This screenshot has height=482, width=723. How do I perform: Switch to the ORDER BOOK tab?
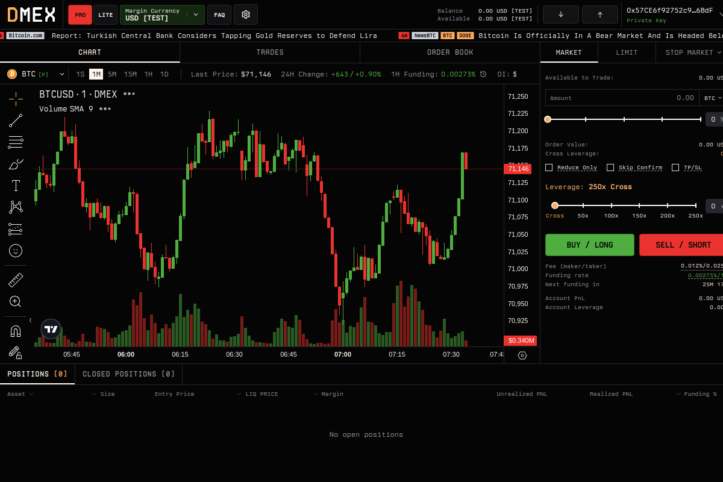[449, 52]
